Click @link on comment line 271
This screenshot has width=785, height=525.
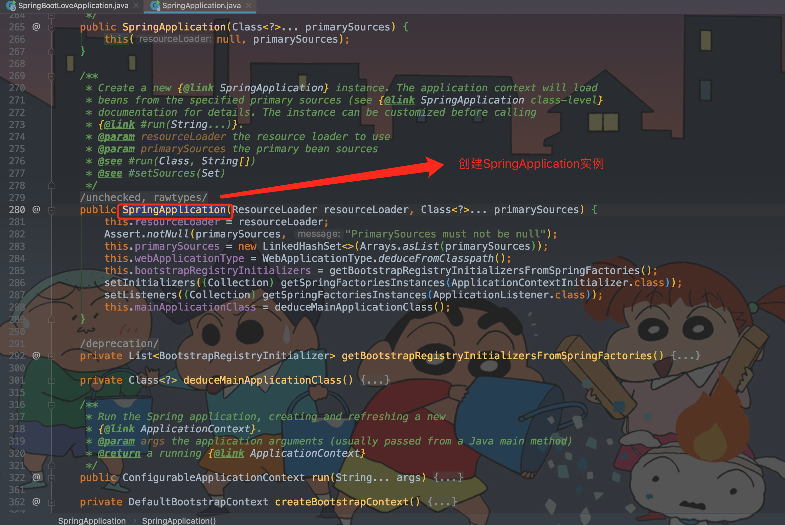pos(399,100)
